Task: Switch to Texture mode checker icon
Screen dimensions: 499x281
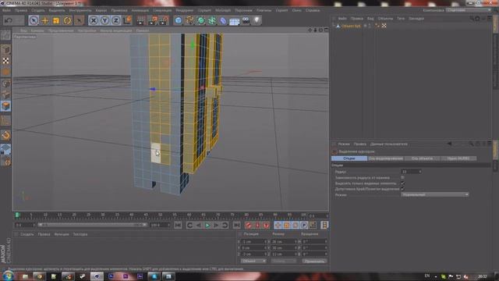Action: tap(5, 61)
